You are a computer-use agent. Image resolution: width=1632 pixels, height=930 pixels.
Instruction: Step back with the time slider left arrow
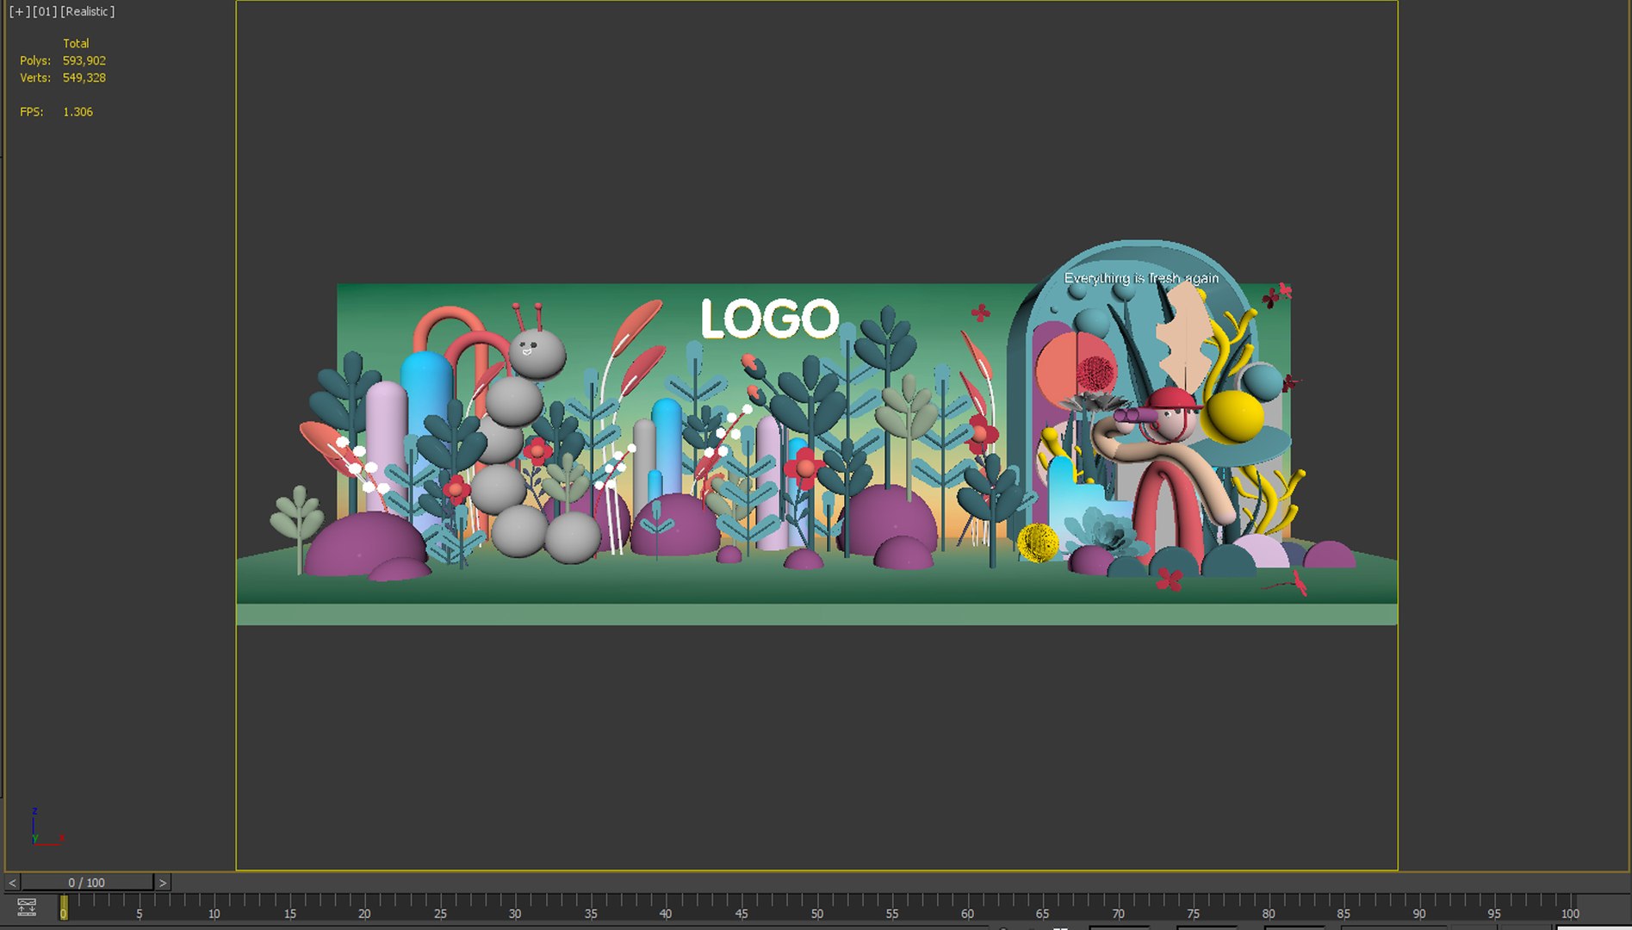point(12,883)
